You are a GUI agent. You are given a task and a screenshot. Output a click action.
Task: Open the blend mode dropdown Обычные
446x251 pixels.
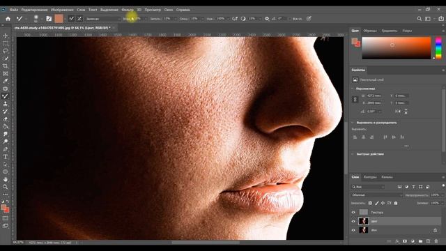pos(377,195)
